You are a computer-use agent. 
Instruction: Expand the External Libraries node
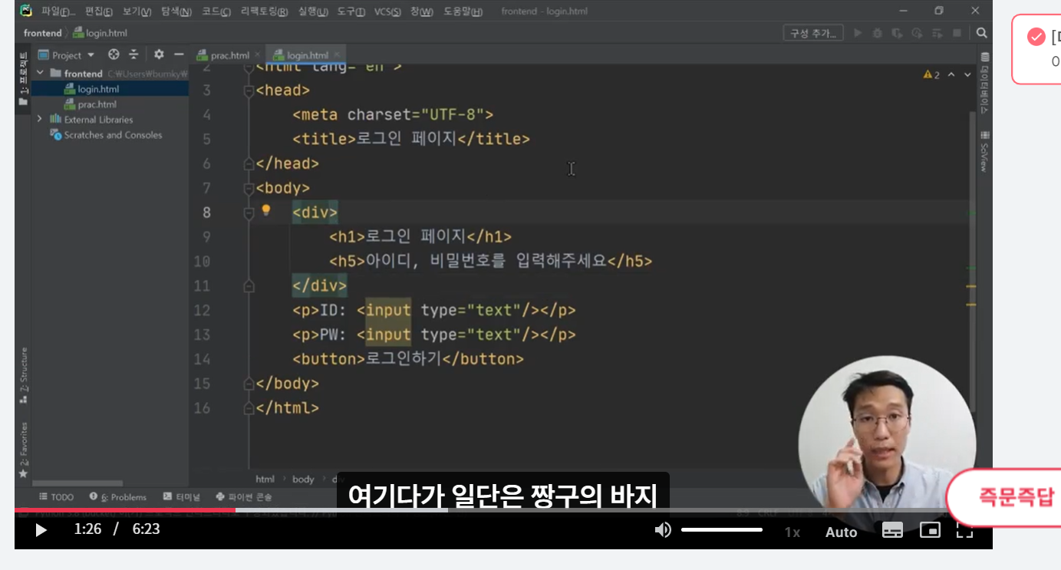click(40, 120)
